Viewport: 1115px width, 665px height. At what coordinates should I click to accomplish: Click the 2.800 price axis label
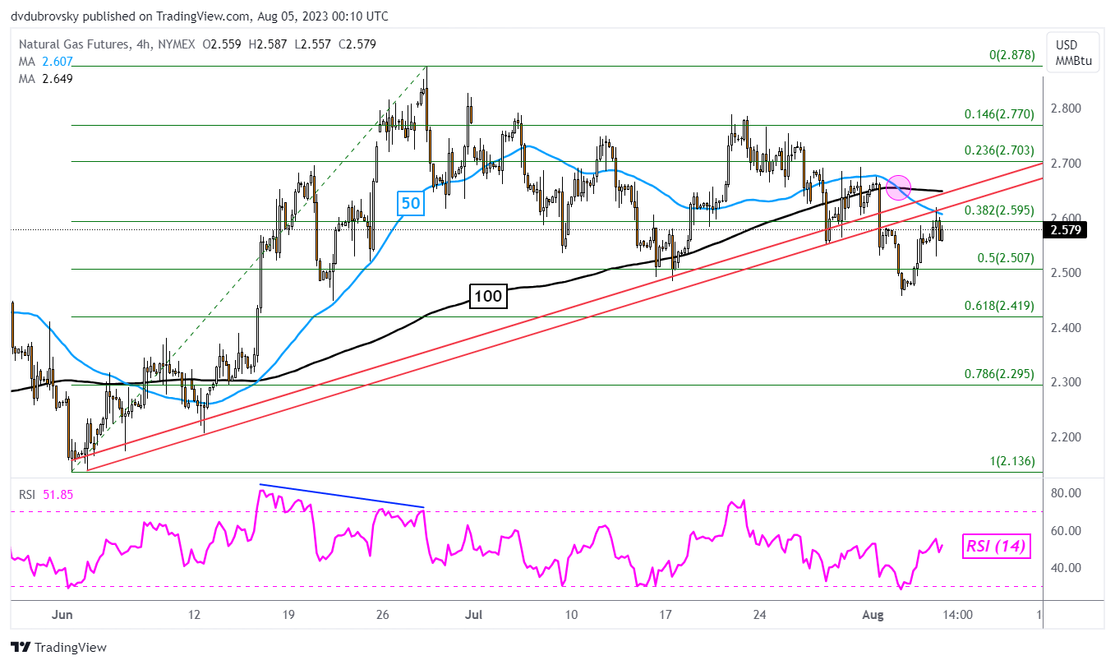pyautogui.click(x=1067, y=109)
